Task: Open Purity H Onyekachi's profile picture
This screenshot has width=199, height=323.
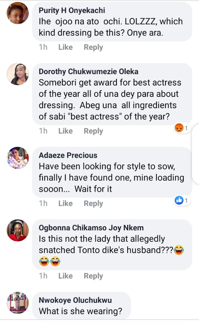Action: (18, 13)
